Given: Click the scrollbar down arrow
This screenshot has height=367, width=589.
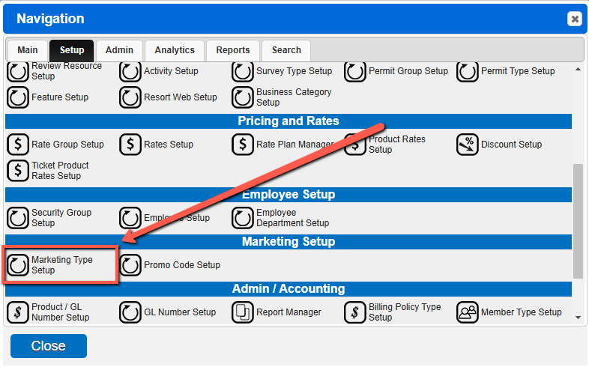Looking at the screenshot, I should [x=578, y=318].
